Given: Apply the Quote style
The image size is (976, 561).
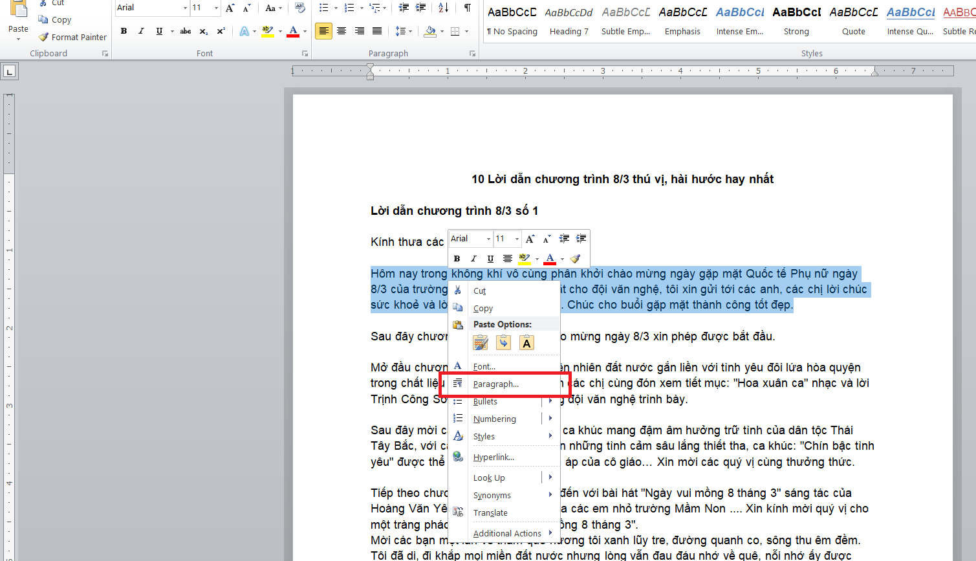Looking at the screenshot, I should [x=853, y=19].
